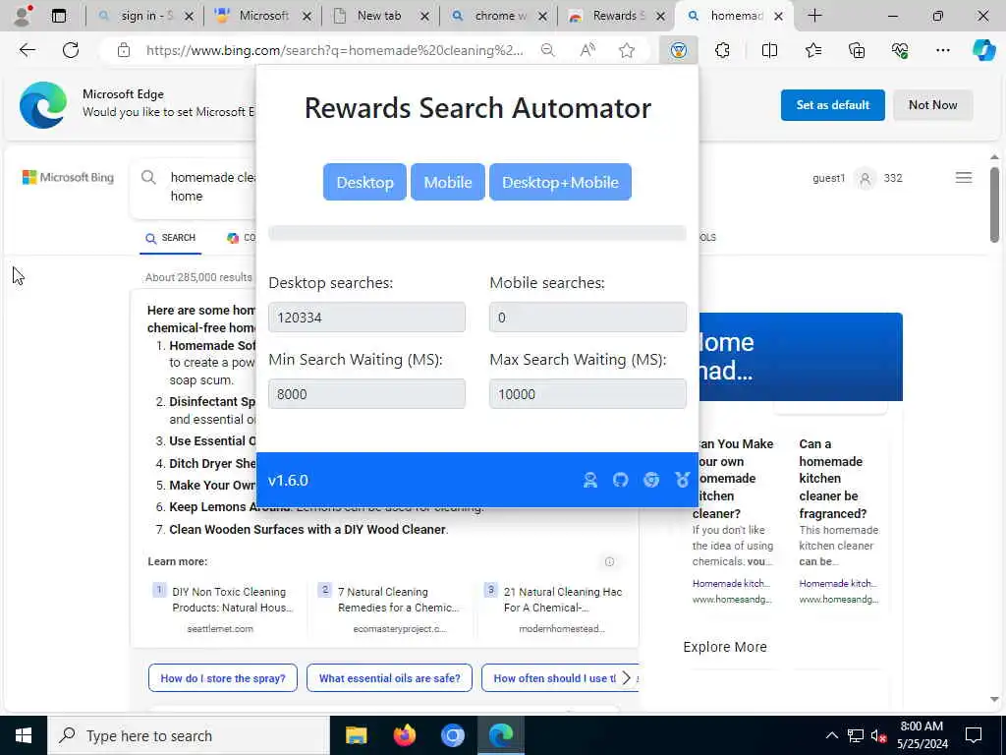Image resolution: width=1006 pixels, height=755 pixels.
Task: Click the page vertical scrollbar thumb
Action: [x=994, y=205]
